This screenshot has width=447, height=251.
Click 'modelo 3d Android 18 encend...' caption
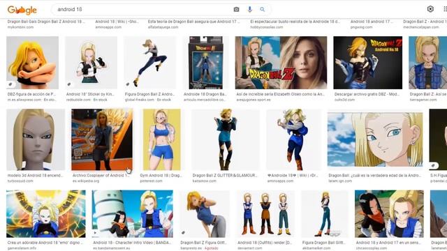click(x=36, y=176)
